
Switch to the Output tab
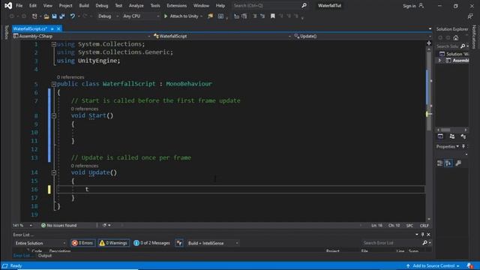[x=45, y=256]
